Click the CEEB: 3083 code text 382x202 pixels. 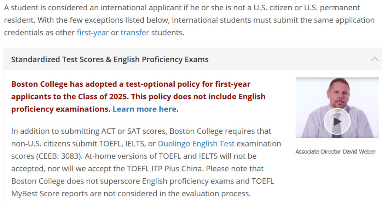[59, 156]
